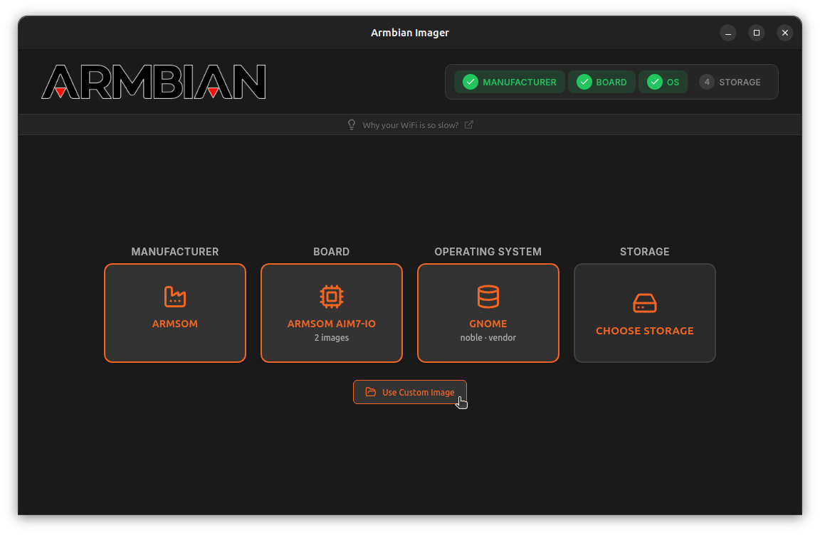Open the board selector showing ARMSOM AIM7-IO
820x535 pixels.
tap(331, 313)
